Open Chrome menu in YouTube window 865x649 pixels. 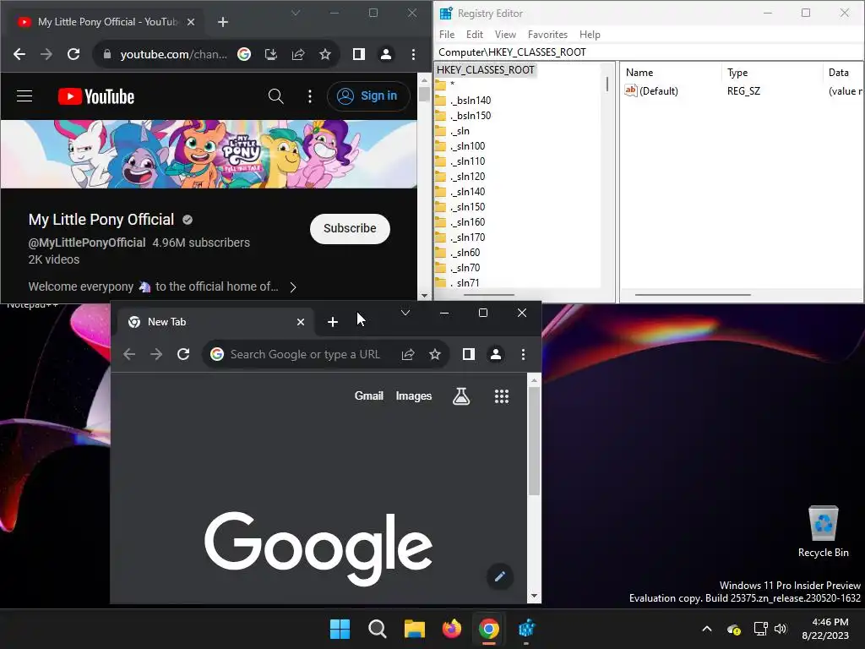click(x=413, y=54)
